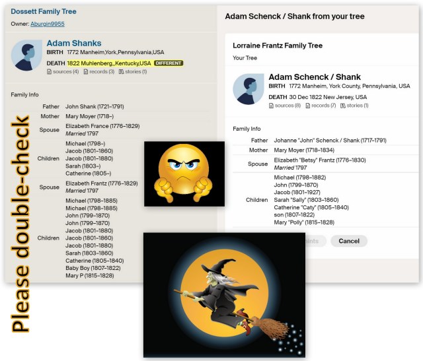Click father John Shank (1721–1791)
The width and height of the screenshot is (423, 361).
[x=95, y=106]
